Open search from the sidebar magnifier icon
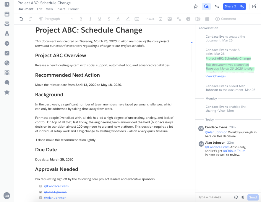261x202 pixels. tap(7, 4)
